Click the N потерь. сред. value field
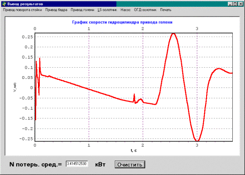This screenshot has width=245, height=175. click(x=77, y=164)
